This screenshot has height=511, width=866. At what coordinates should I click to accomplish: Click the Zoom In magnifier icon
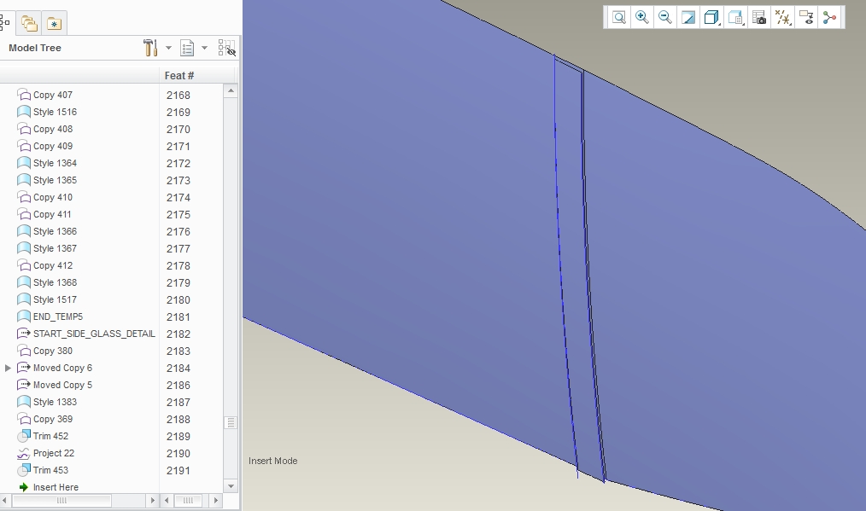[641, 18]
